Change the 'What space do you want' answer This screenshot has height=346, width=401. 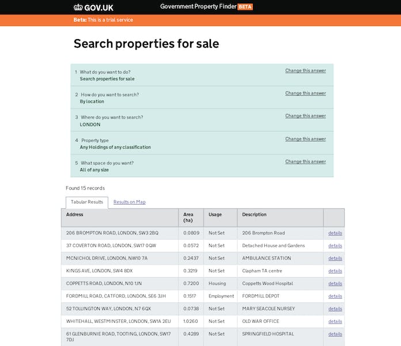pyautogui.click(x=305, y=161)
